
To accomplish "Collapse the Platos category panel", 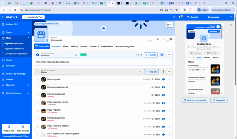I will coord(169,71).
